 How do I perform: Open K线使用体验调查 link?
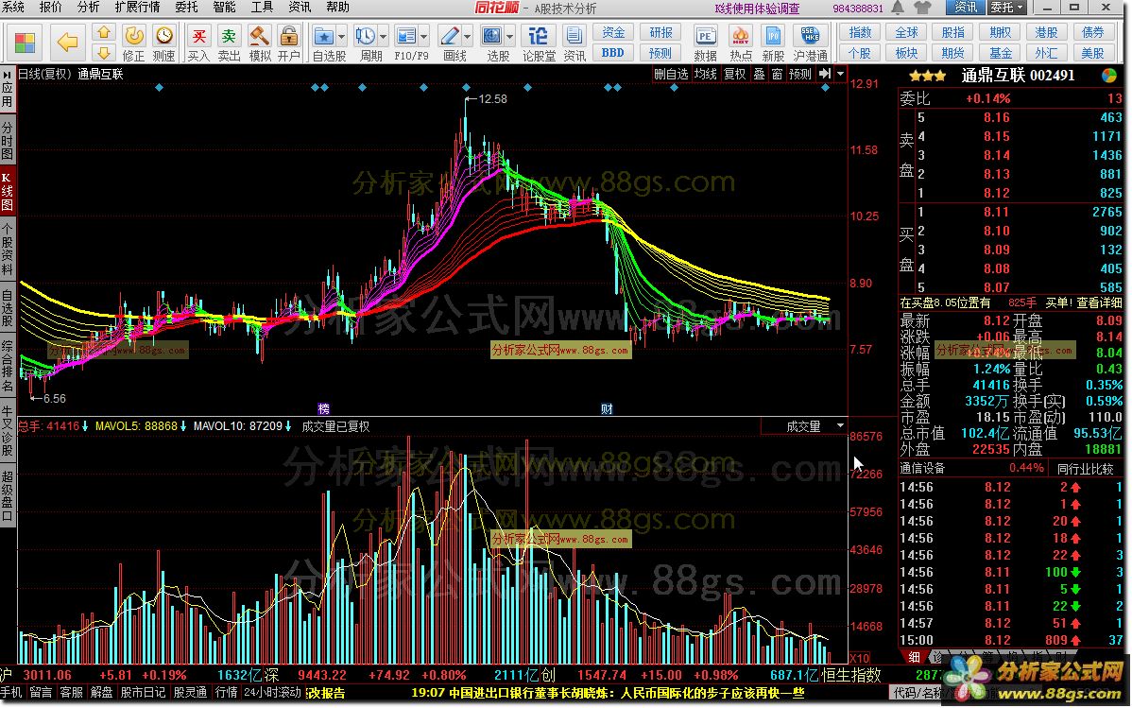pyautogui.click(x=757, y=8)
